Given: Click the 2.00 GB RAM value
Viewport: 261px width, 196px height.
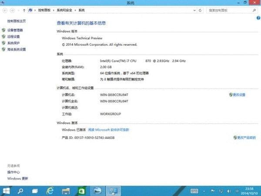Looking at the screenshot, I should (106, 67).
